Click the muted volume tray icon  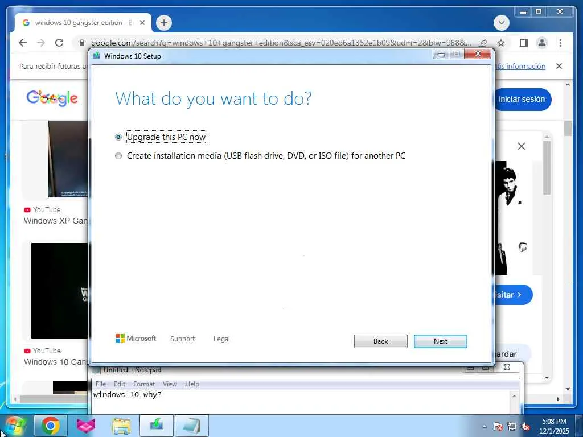point(525,427)
